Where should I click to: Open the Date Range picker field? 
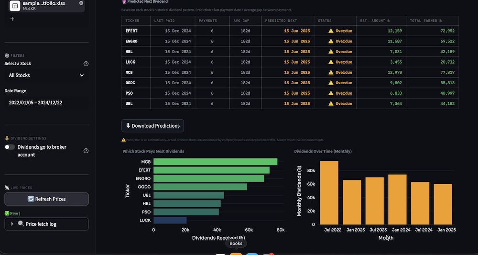coord(46,102)
